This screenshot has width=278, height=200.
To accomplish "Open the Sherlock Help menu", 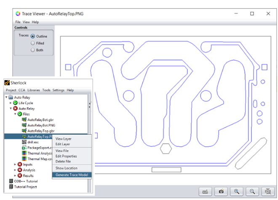I will (x=70, y=90).
